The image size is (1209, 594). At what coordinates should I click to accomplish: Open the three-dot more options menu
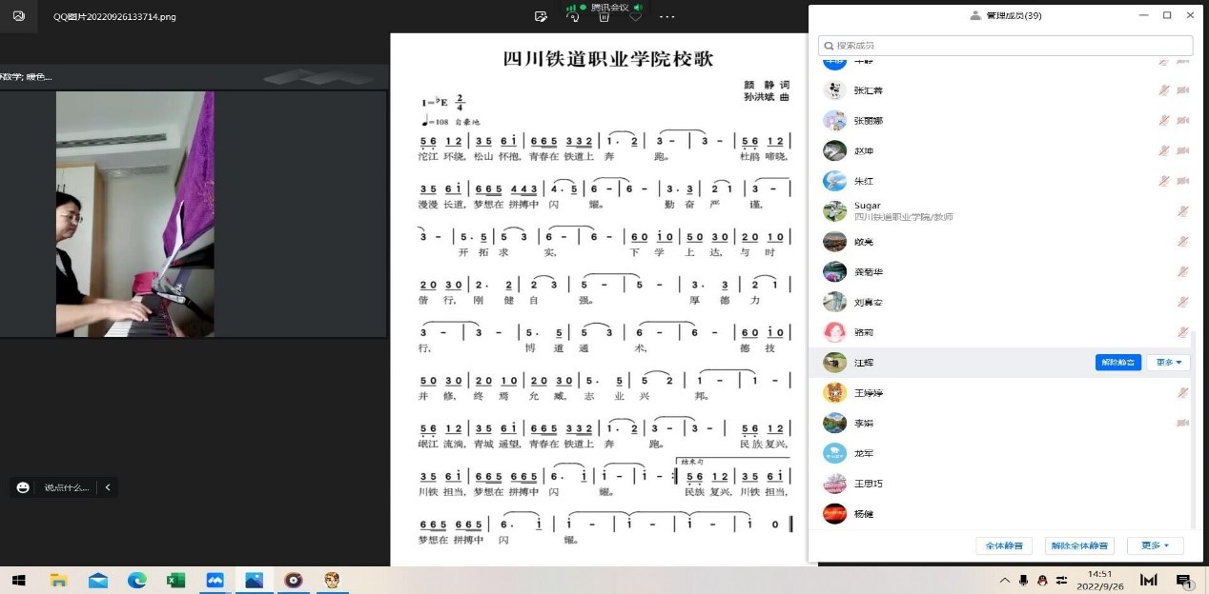666,16
